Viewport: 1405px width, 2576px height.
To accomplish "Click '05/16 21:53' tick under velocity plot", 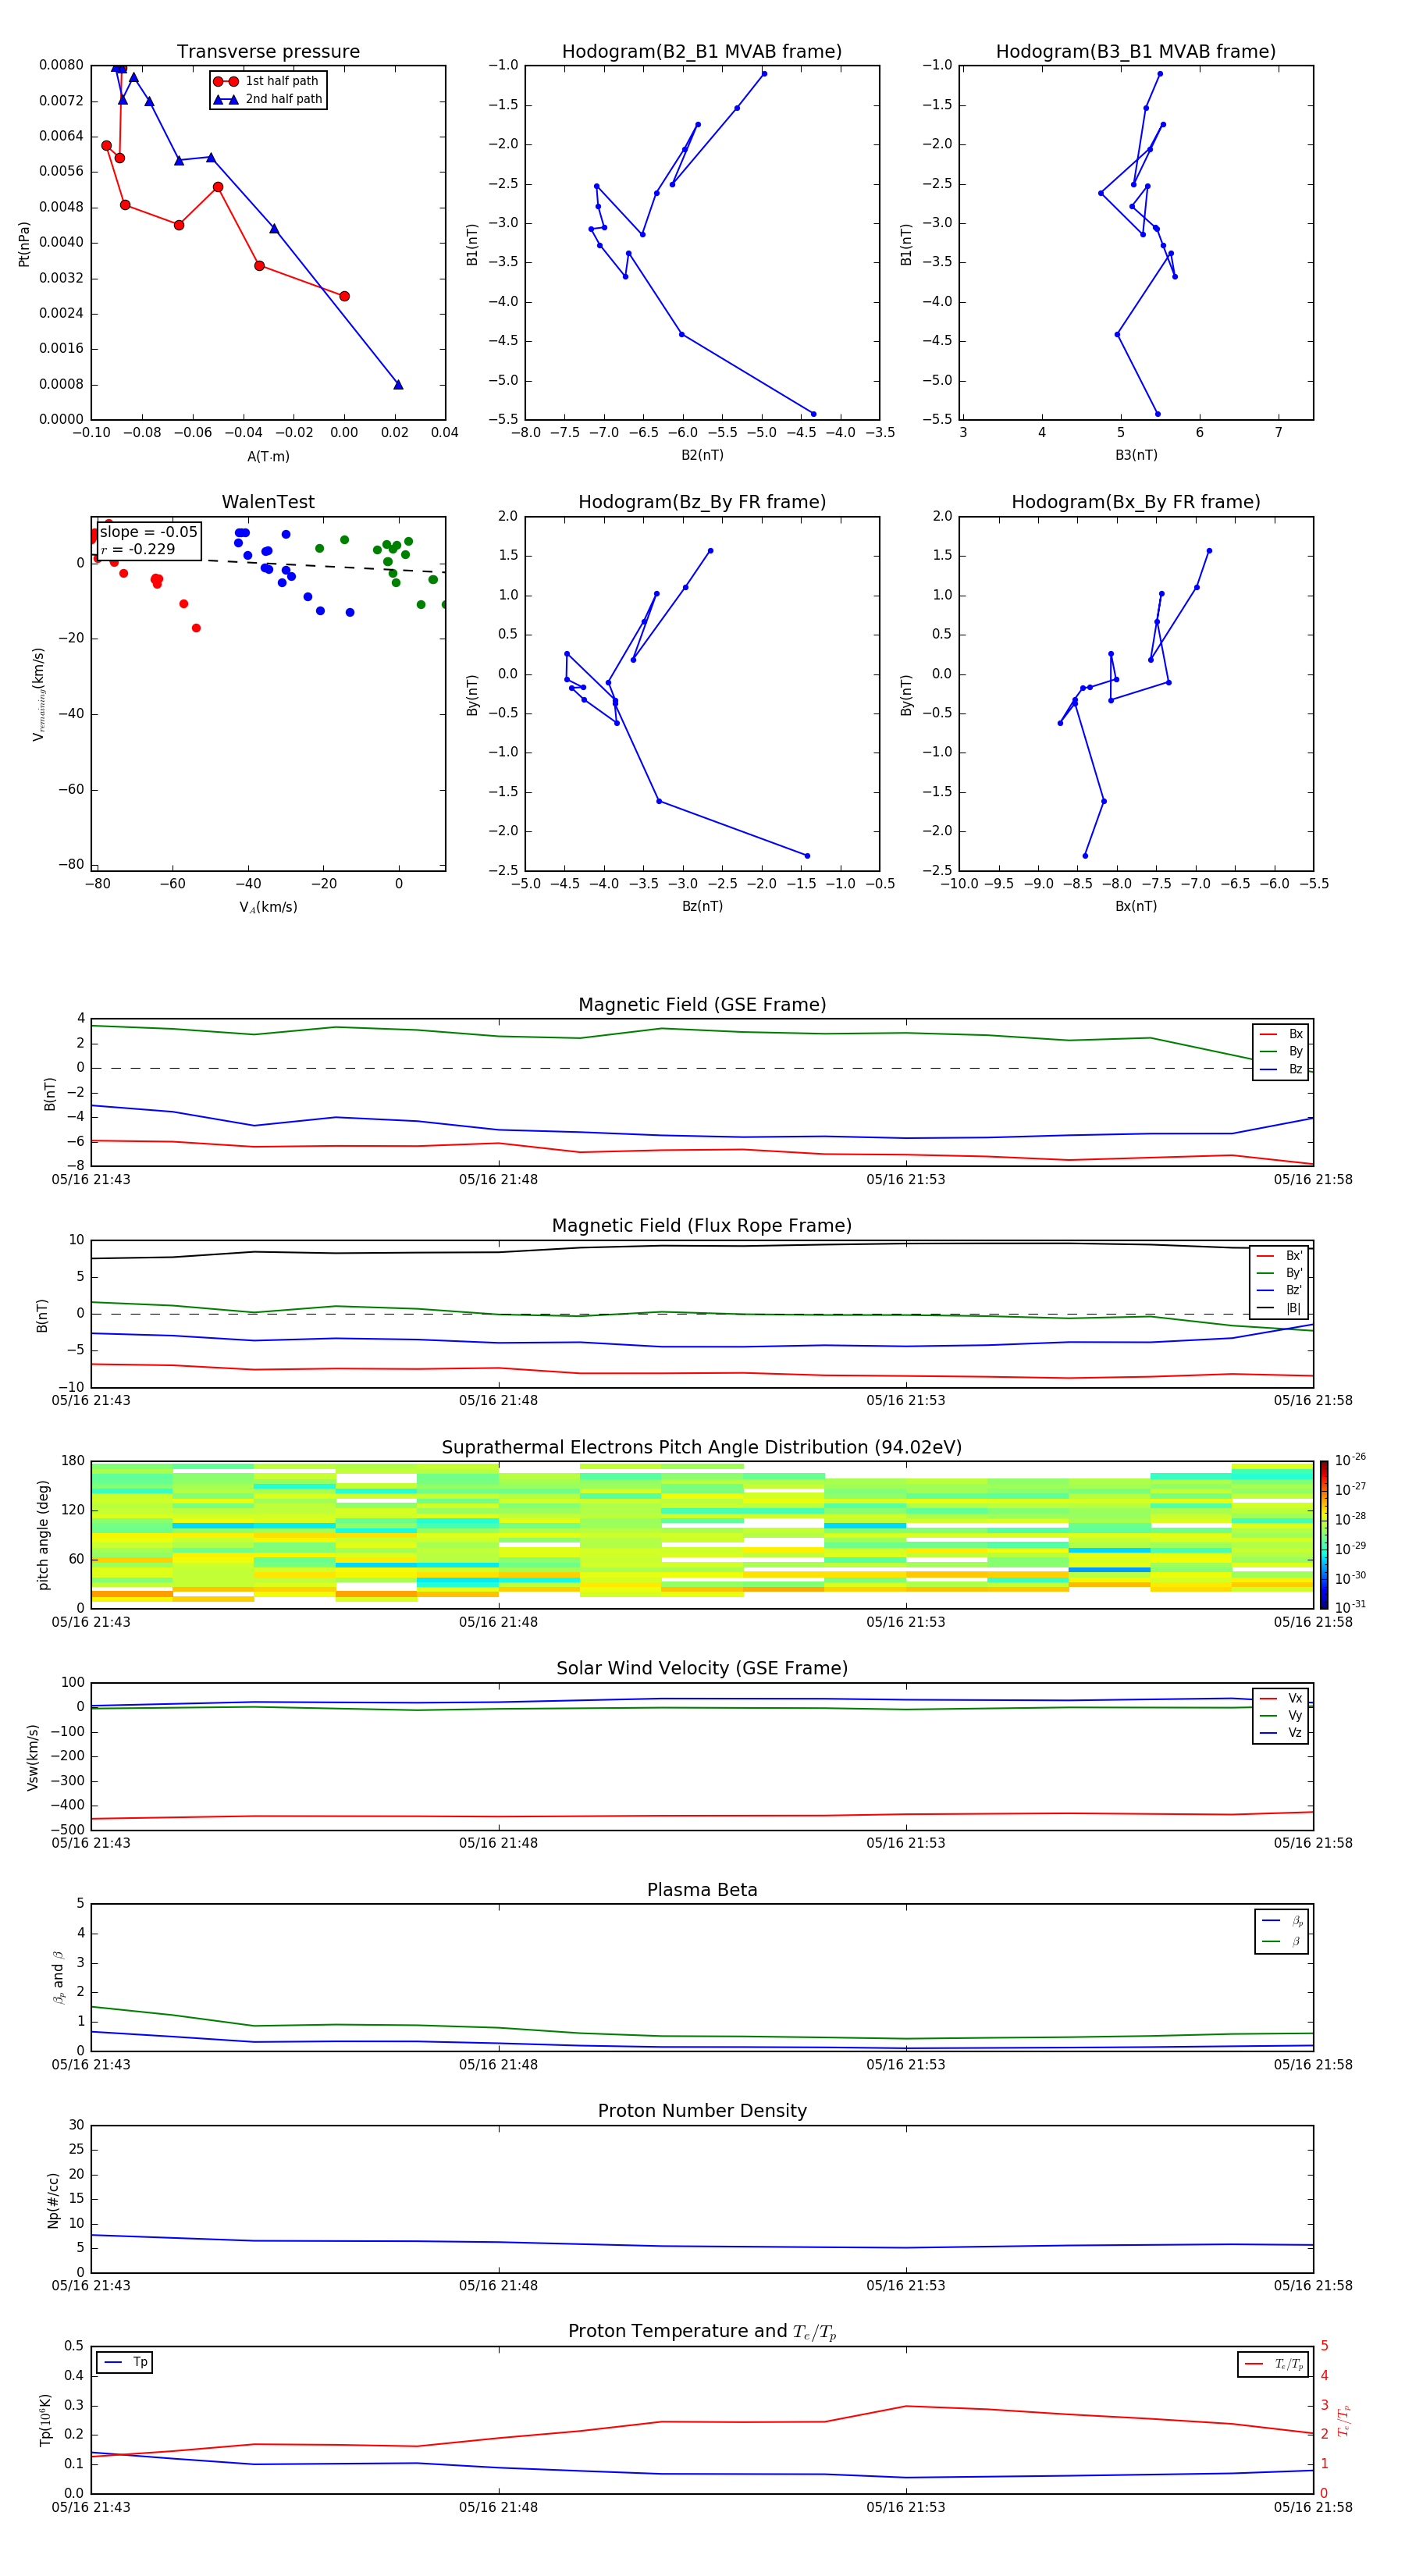I will (x=906, y=1843).
